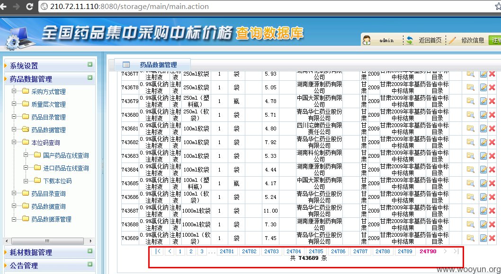Edit record 743688 pencil icon
The image size is (501, 274).
tap(483, 224)
